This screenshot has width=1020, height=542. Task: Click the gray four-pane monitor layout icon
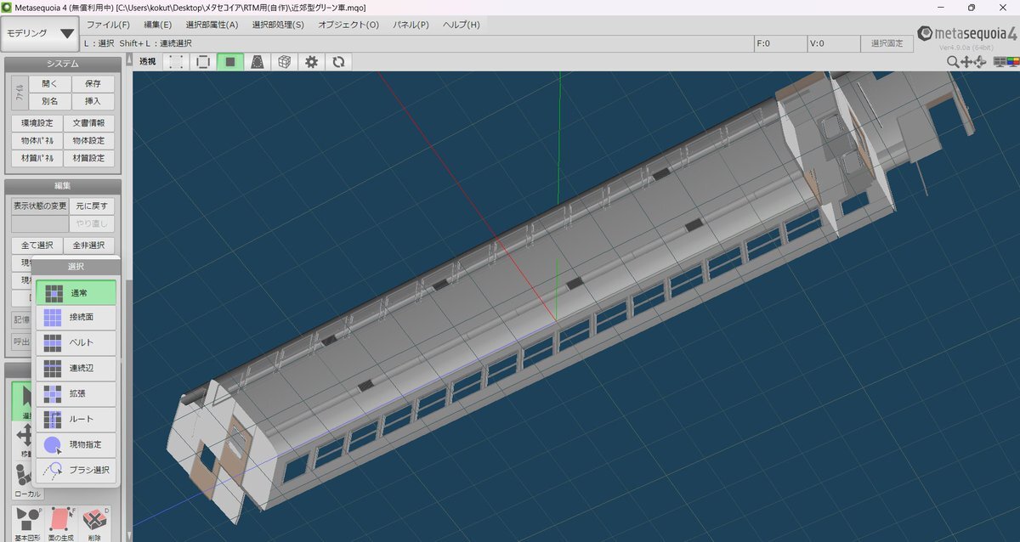point(999,62)
